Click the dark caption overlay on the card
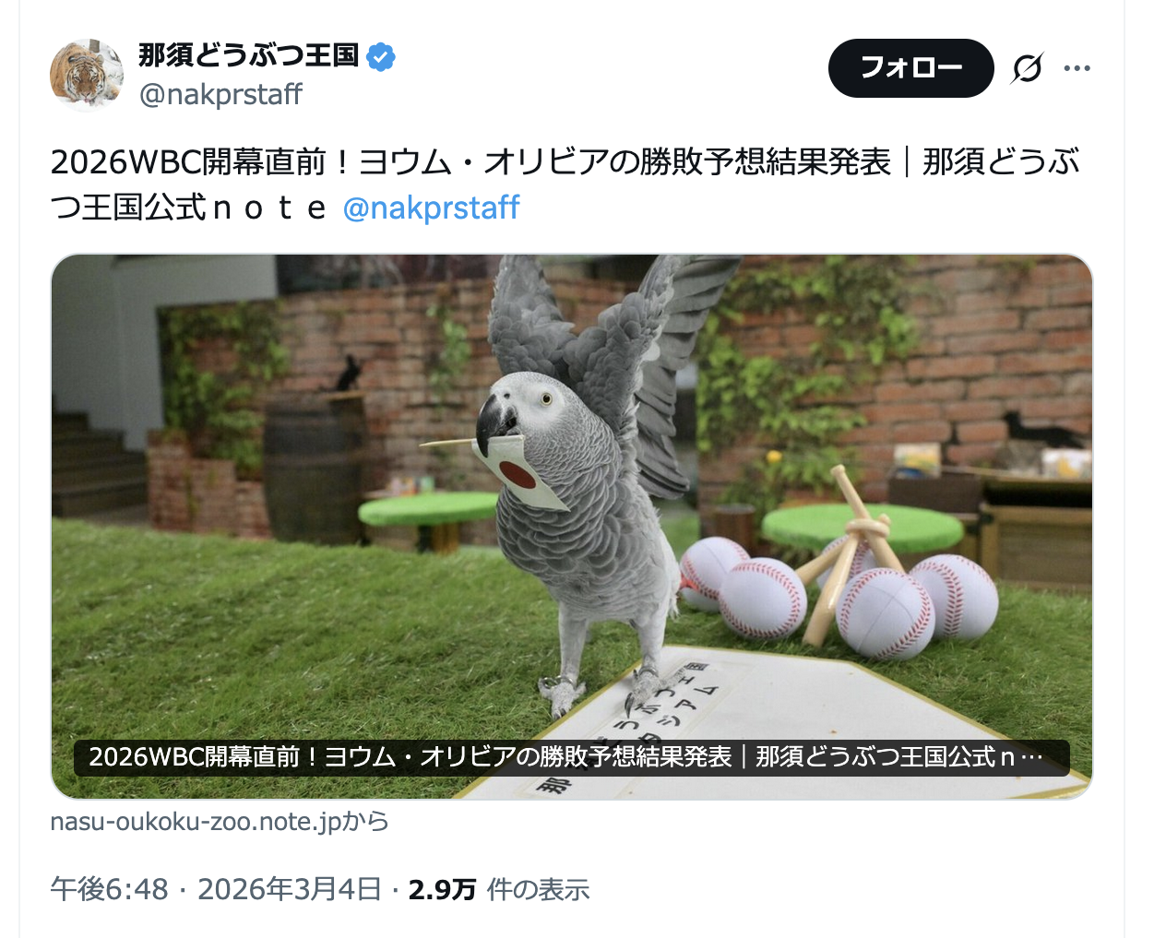The width and height of the screenshot is (1166, 938). click(x=571, y=757)
